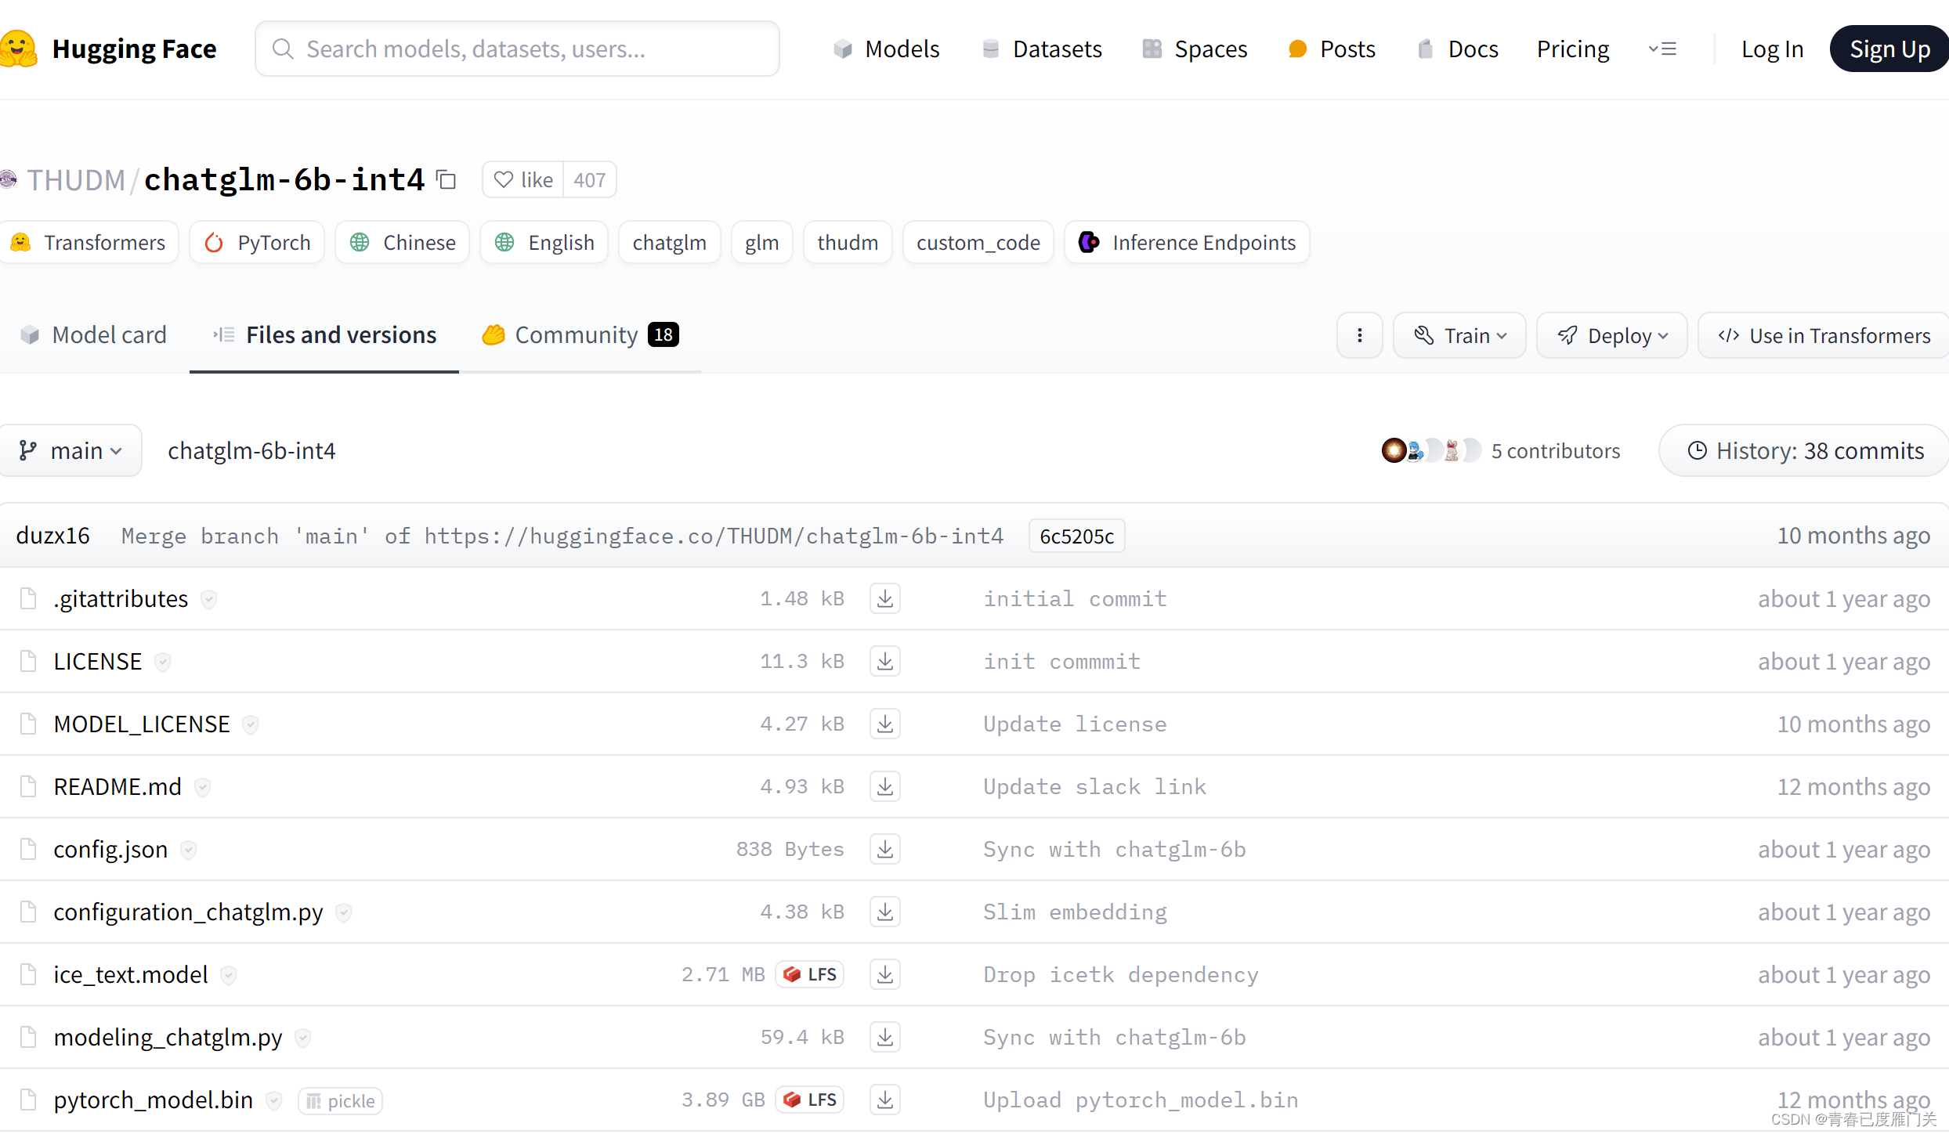Image resolution: width=1949 pixels, height=1134 pixels.
Task: Open the Deploy dropdown
Action: click(1612, 335)
